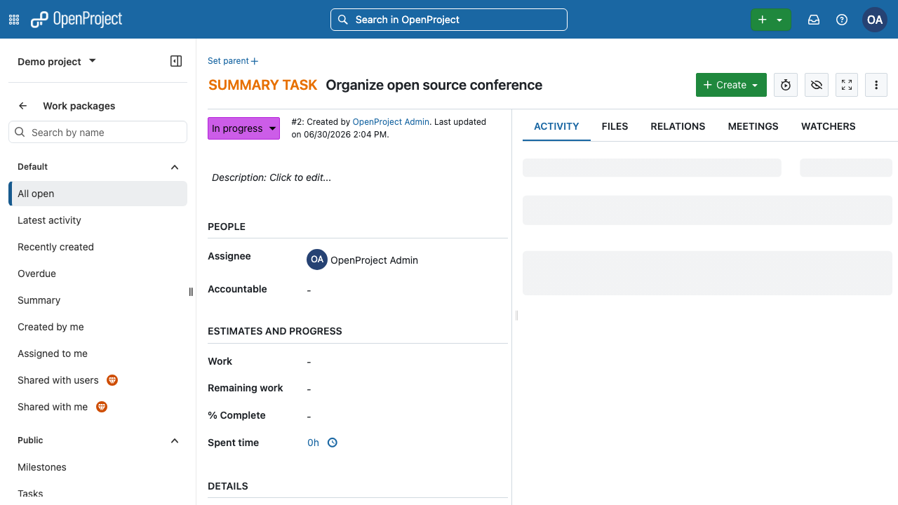Open the notifications inbox icon
This screenshot has width=898, height=505.
pos(814,20)
